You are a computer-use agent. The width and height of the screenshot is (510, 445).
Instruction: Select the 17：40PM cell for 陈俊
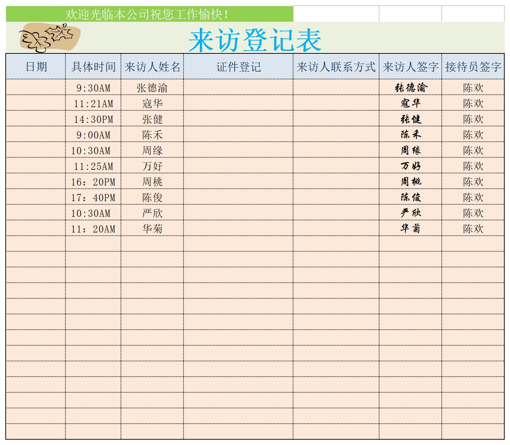pos(94,197)
